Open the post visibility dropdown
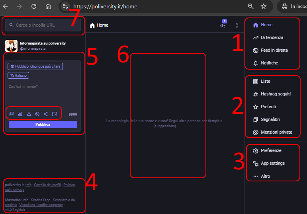307x214 pixels. tap(35, 66)
